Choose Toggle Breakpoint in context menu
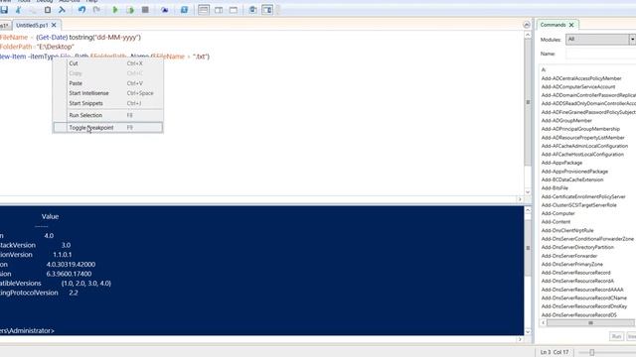The height and width of the screenshot is (357, 636). pos(108,128)
